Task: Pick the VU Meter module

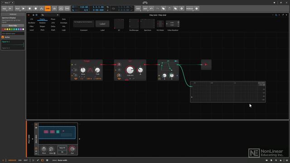Action: coord(160,24)
